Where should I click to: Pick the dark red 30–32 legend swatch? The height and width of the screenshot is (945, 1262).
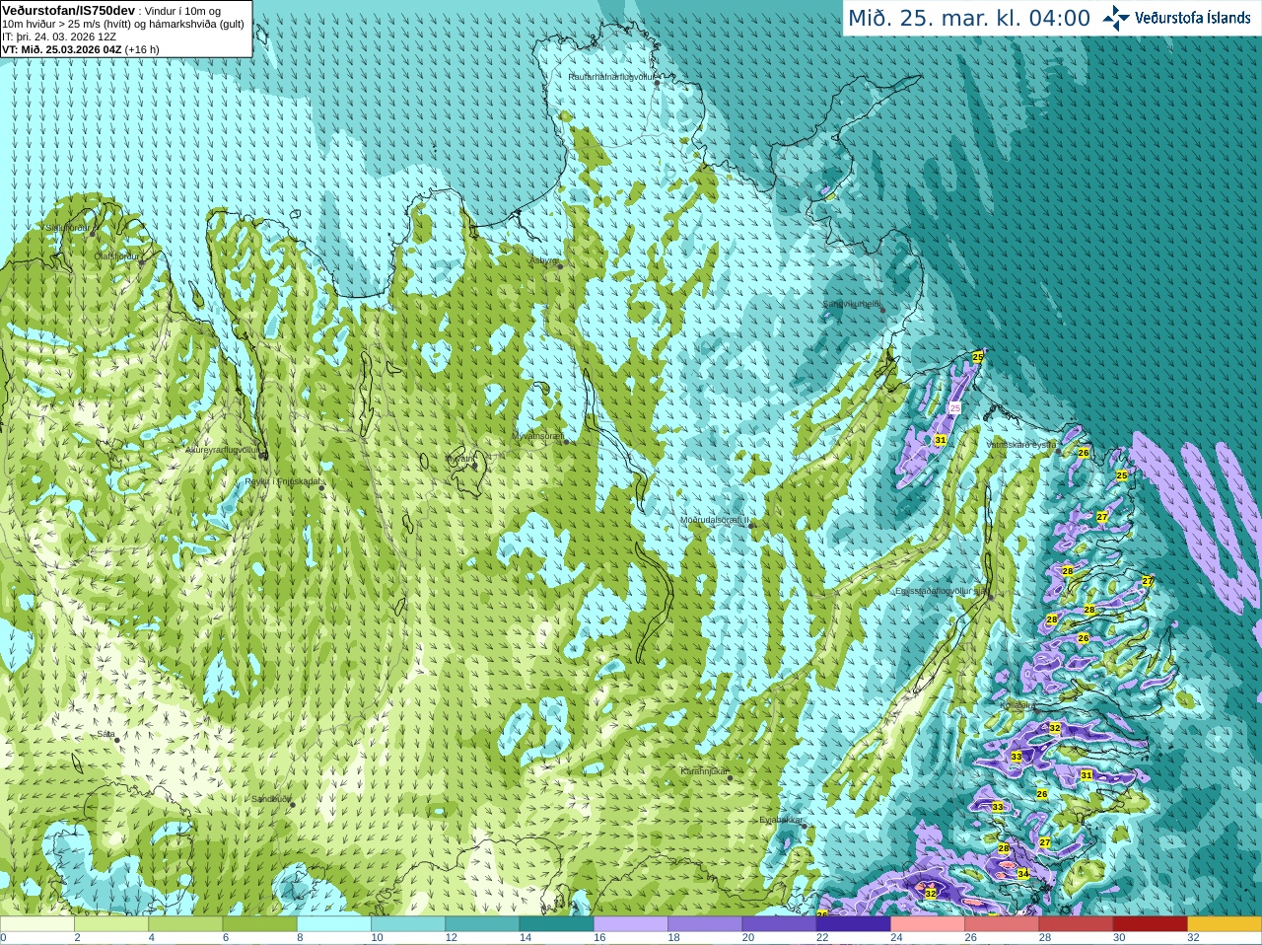[1150, 924]
